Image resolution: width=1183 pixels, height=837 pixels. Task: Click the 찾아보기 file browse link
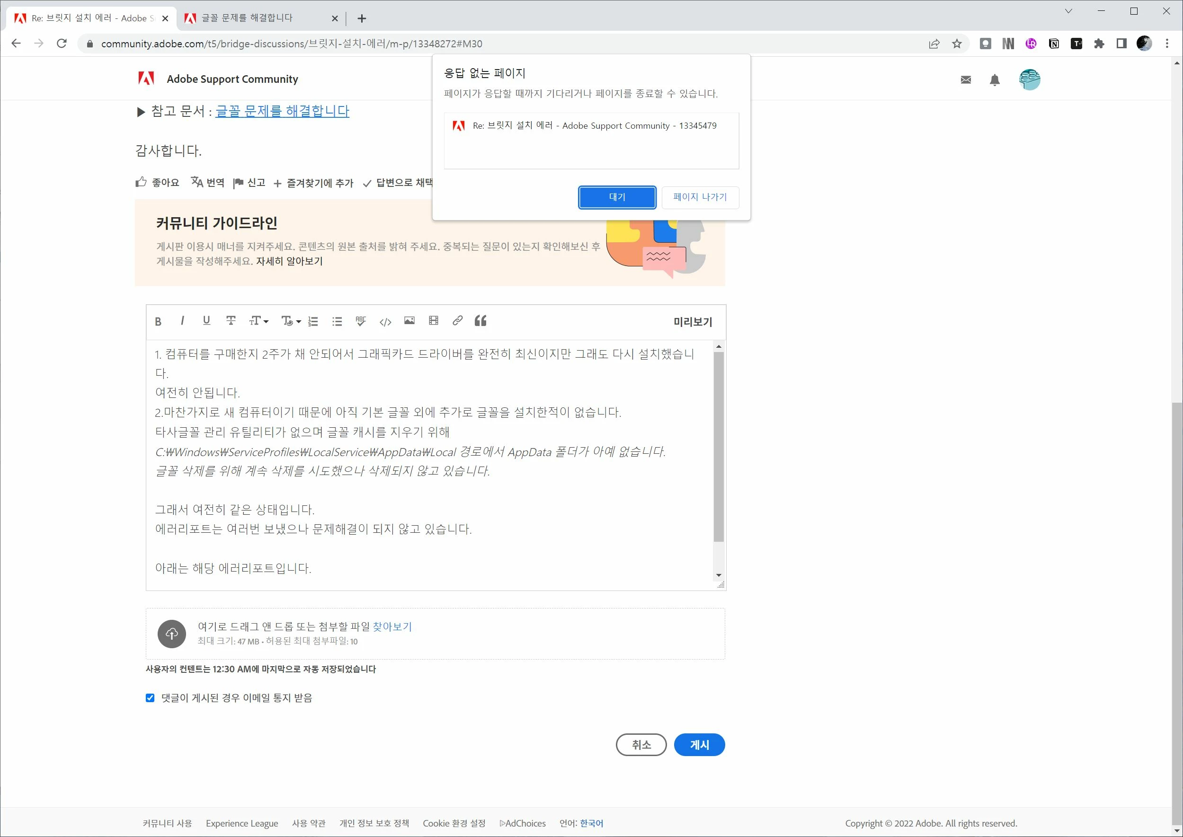pos(392,626)
